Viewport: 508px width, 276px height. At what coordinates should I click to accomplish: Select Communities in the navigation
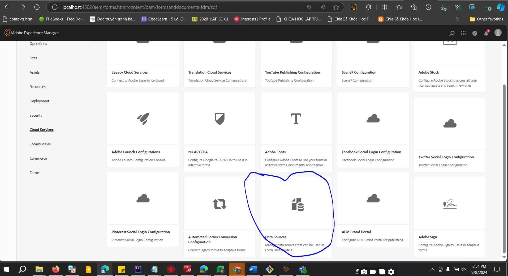(x=40, y=144)
